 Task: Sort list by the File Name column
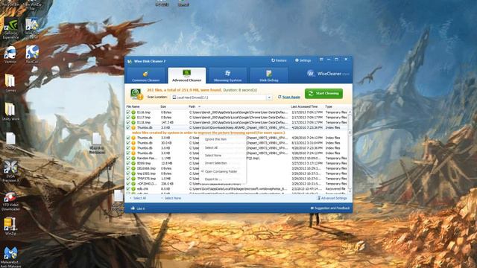[133, 106]
